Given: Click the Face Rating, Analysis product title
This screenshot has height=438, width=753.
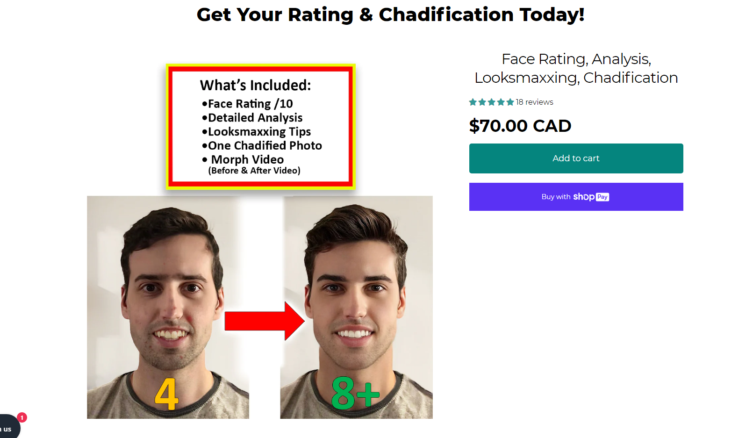Looking at the screenshot, I should pyautogui.click(x=576, y=68).
